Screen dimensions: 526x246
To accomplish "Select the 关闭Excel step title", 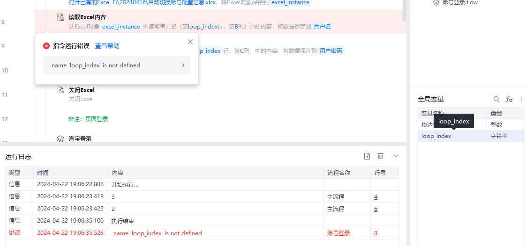I will point(82,90).
